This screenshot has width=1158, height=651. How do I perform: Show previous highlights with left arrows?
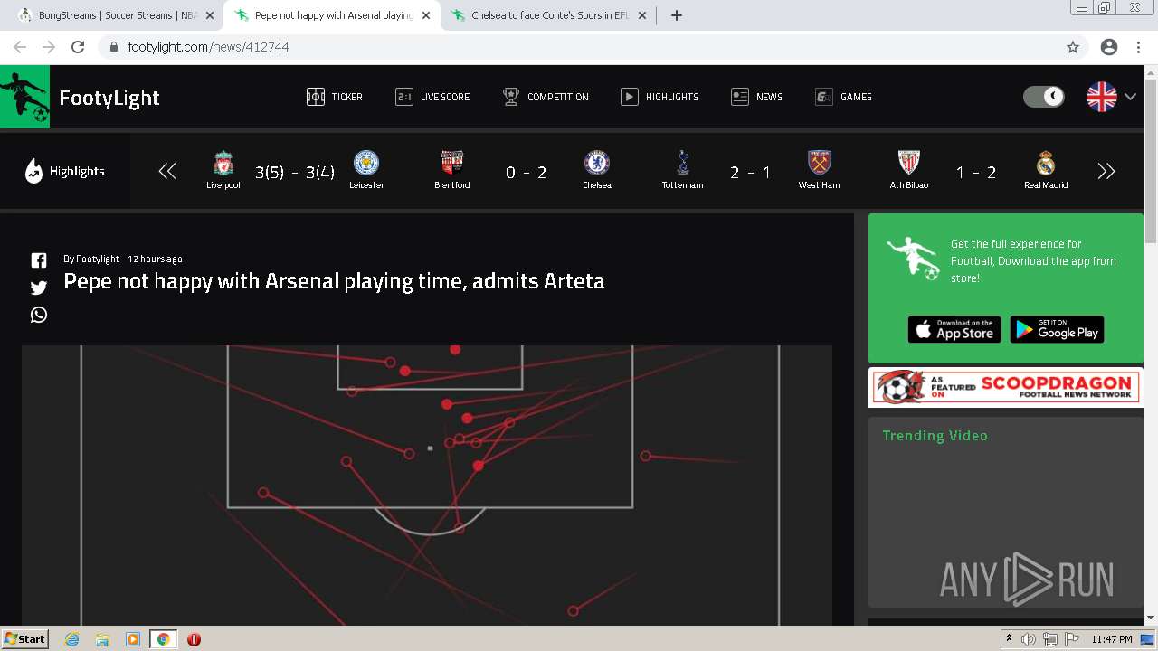[167, 171]
